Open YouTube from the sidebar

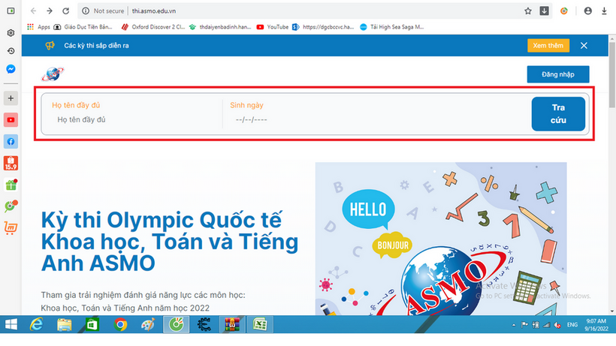[x=11, y=120]
